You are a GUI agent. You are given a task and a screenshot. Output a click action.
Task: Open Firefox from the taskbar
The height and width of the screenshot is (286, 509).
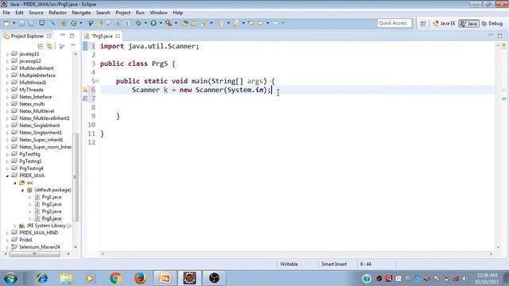click(140, 278)
